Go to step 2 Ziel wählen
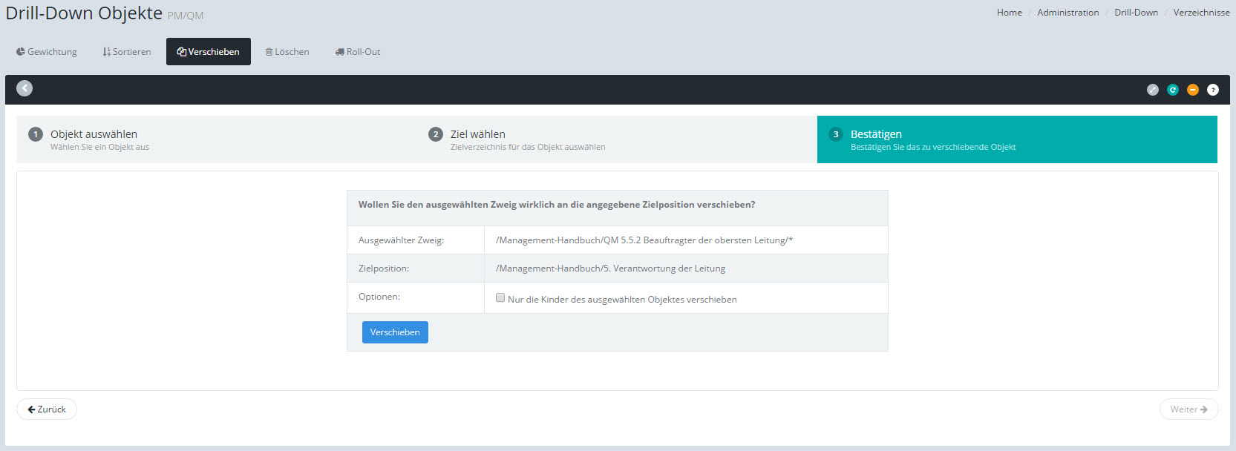Viewport: 1236px width, 451px height. point(477,139)
